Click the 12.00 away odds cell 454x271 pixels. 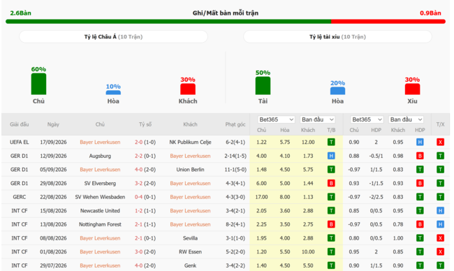308,142
